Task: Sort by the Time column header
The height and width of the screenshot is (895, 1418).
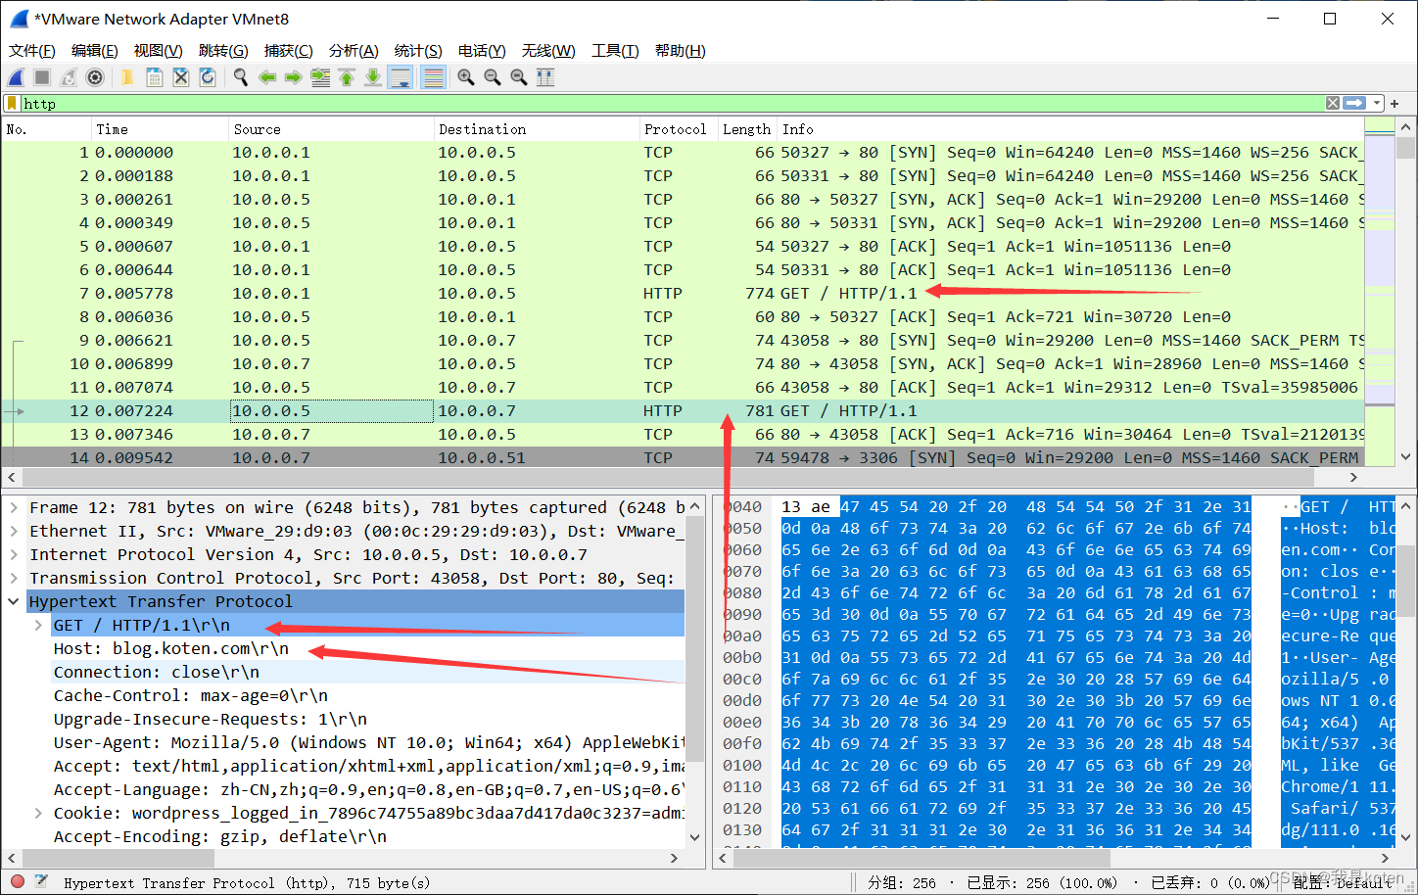Action: click(160, 129)
